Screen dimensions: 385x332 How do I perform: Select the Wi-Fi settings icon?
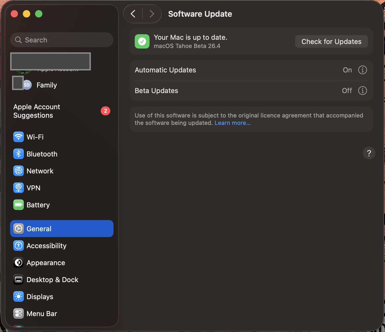[x=18, y=137]
